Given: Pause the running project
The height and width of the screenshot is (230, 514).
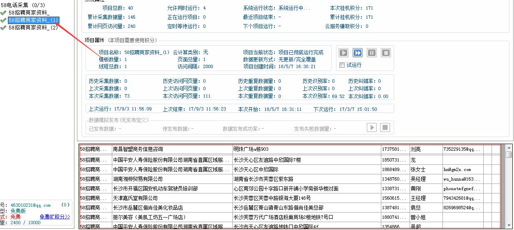Looking at the screenshot, I should tap(372, 53).
